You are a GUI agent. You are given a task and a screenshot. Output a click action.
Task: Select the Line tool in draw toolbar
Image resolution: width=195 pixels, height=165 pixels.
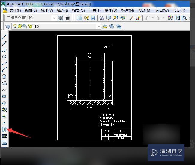pos(4,37)
